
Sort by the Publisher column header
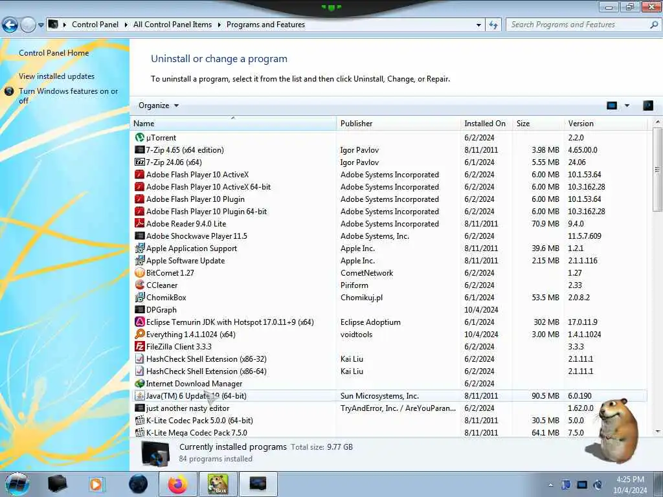tap(398, 124)
